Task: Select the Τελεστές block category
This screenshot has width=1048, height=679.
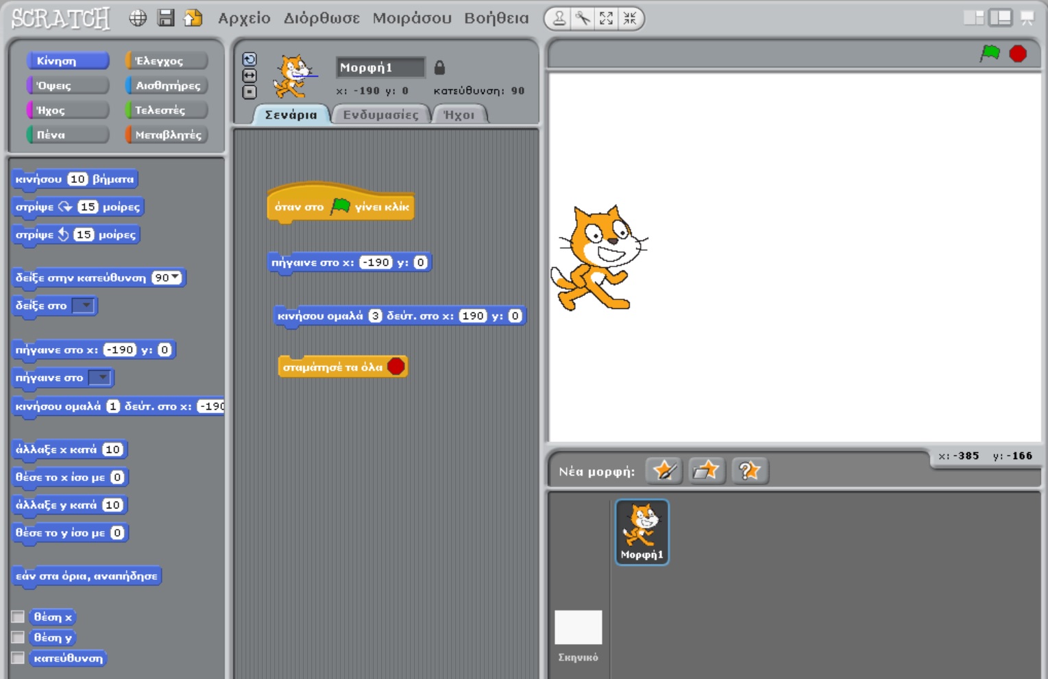Action: 167,110
